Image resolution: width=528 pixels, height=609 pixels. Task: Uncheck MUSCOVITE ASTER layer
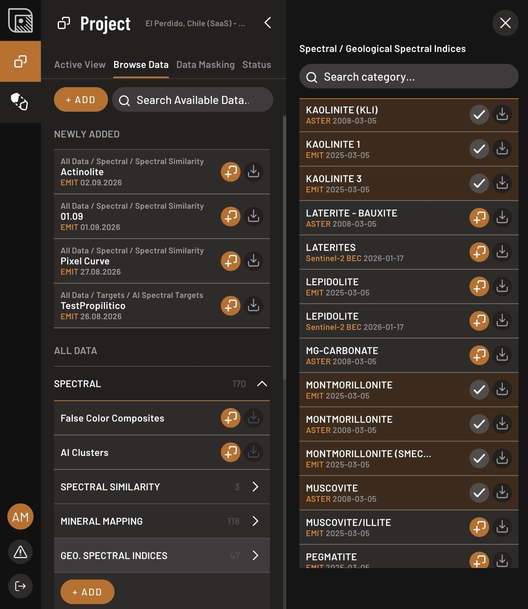click(479, 493)
